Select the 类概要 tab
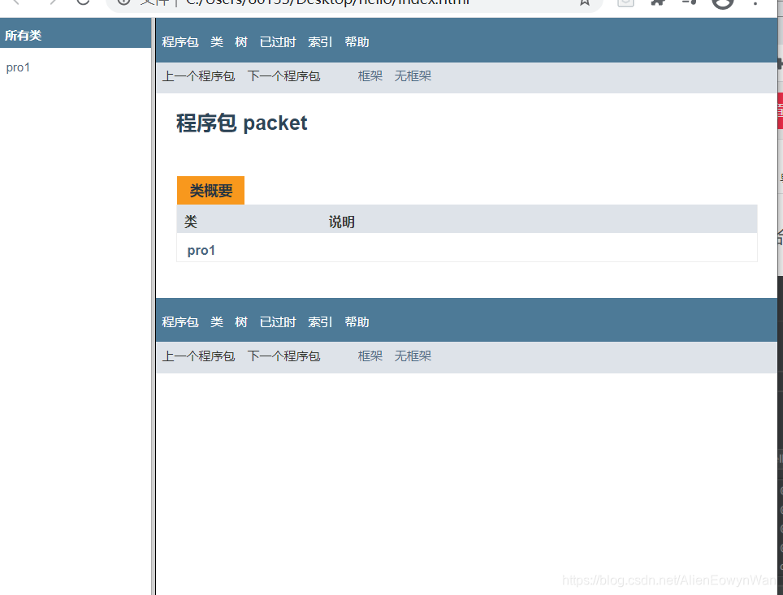The width and height of the screenshot is (783, 595). [210, 190]
